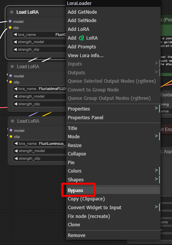Click the Title menu entry
The width and height of the screenshot is (172, 245).
point(113,128)
